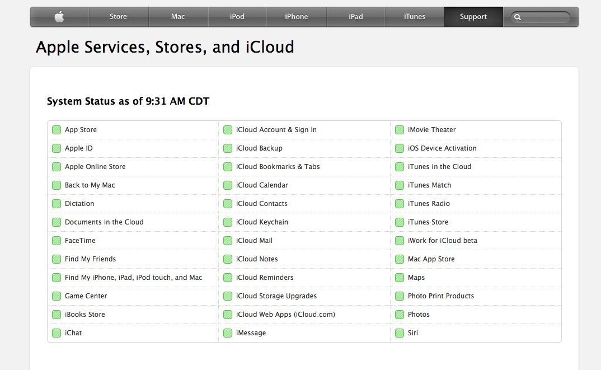Image resolution: width=601 pixels, height=370 pixels.
Task: Open the iPad section
Action: [x=356, y=17]
